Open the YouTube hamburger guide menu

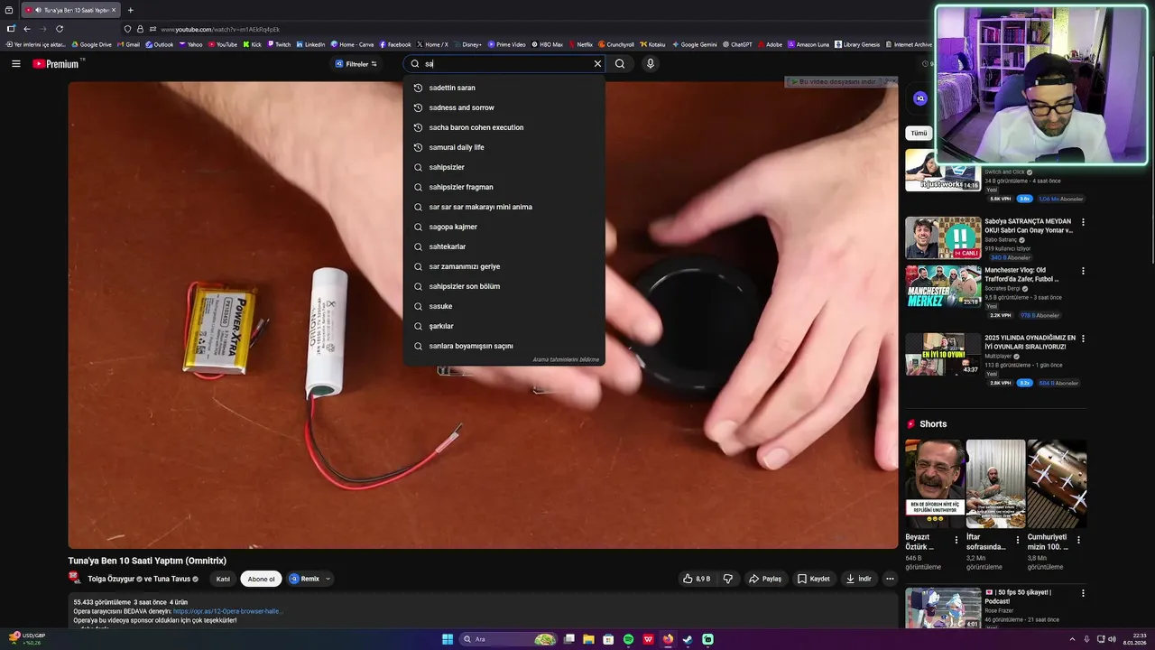[x=15, y=64]
